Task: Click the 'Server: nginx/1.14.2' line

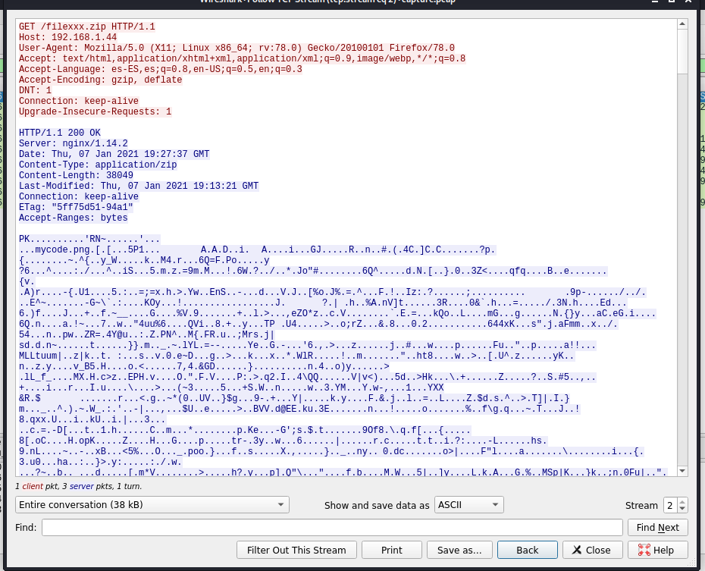Action: 74,143
